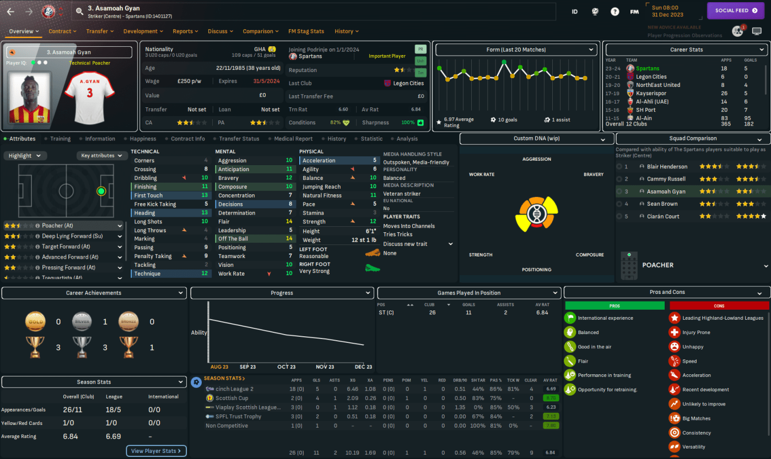Expand the Deep Lying Forward role row
The height and width of the screenshot is (459, 771).
coord(120,236)
